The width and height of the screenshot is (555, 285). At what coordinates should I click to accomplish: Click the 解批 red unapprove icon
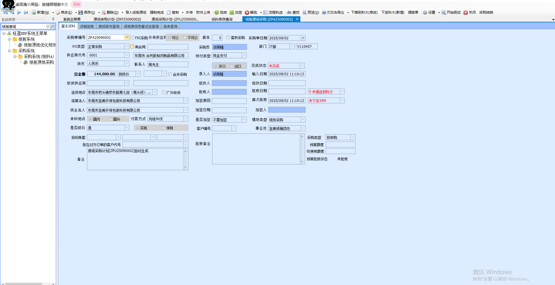click(x=247, y=12)
